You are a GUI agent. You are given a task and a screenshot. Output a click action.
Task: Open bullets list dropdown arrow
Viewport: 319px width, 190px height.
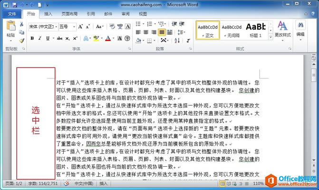pos(144,24)
